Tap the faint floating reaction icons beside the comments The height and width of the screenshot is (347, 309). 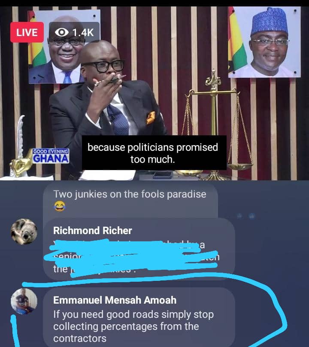pyautogui.click(x=245, y=216)
